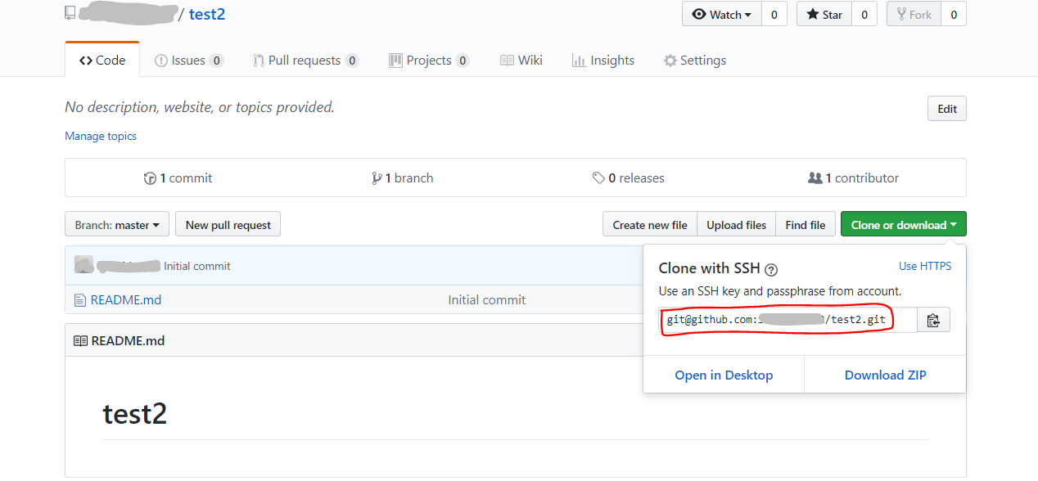Click the New pull request button
1038x481 pixels.
click(x=228, y=224)
